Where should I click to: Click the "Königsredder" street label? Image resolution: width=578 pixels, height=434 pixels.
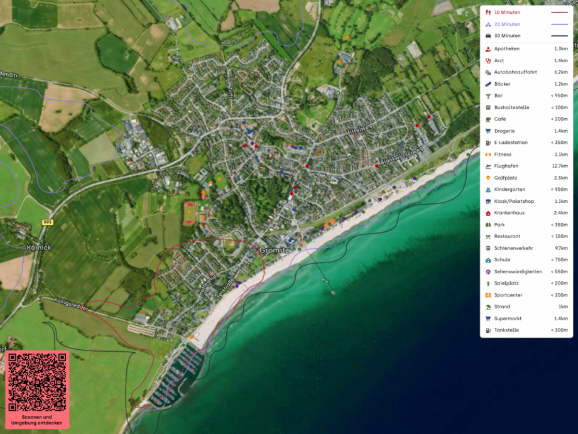71,305
